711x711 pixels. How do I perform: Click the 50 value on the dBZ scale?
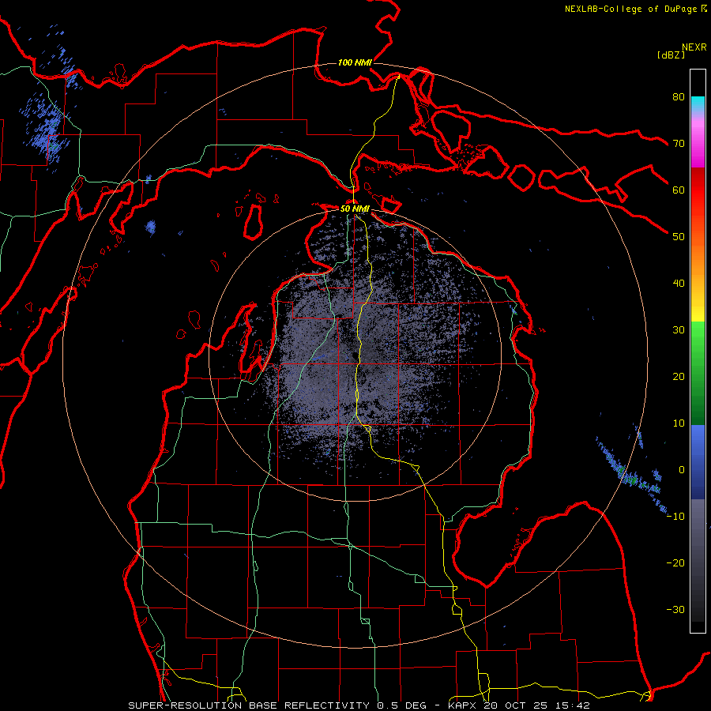pos(679,237)
